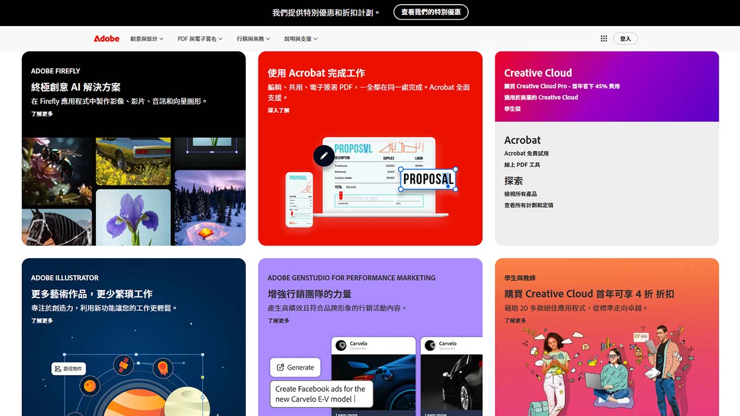
Task: Click 深入了解 on Acrobat card
Action: (x=278, y=110)
